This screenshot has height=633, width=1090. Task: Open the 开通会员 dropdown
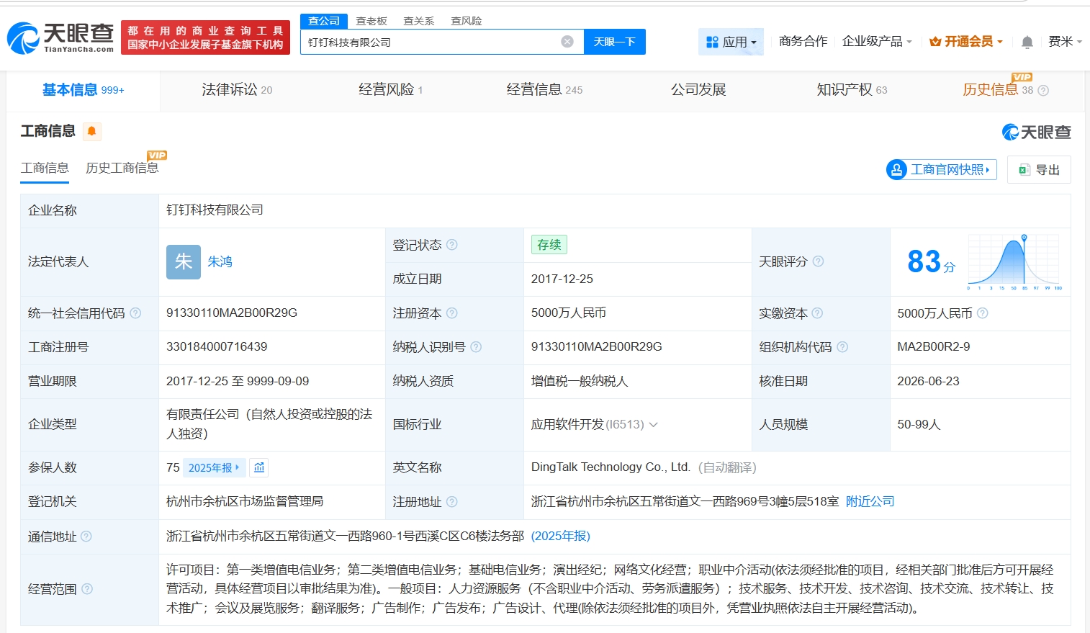coord(966,42)
